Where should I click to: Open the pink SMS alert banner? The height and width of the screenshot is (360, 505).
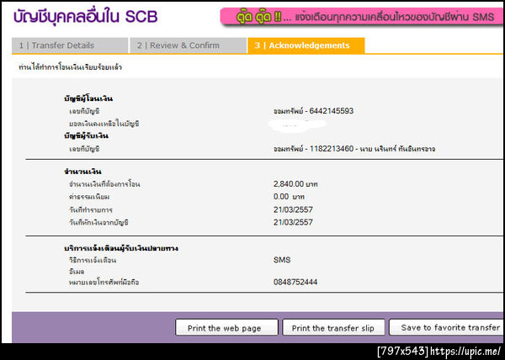click(x=362, y=17)
